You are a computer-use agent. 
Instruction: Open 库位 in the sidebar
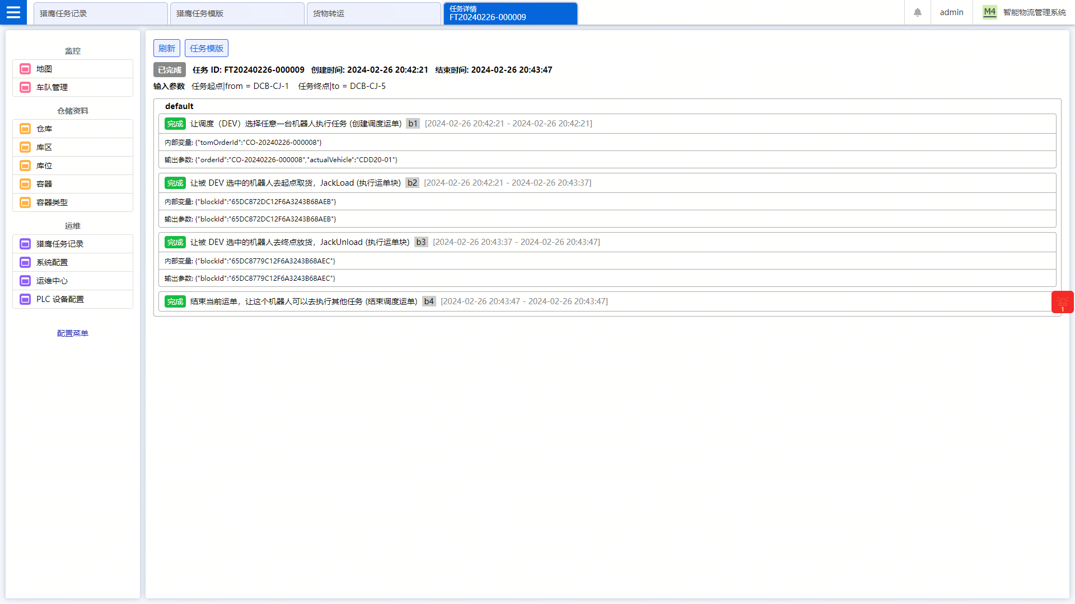pos(73,166)
